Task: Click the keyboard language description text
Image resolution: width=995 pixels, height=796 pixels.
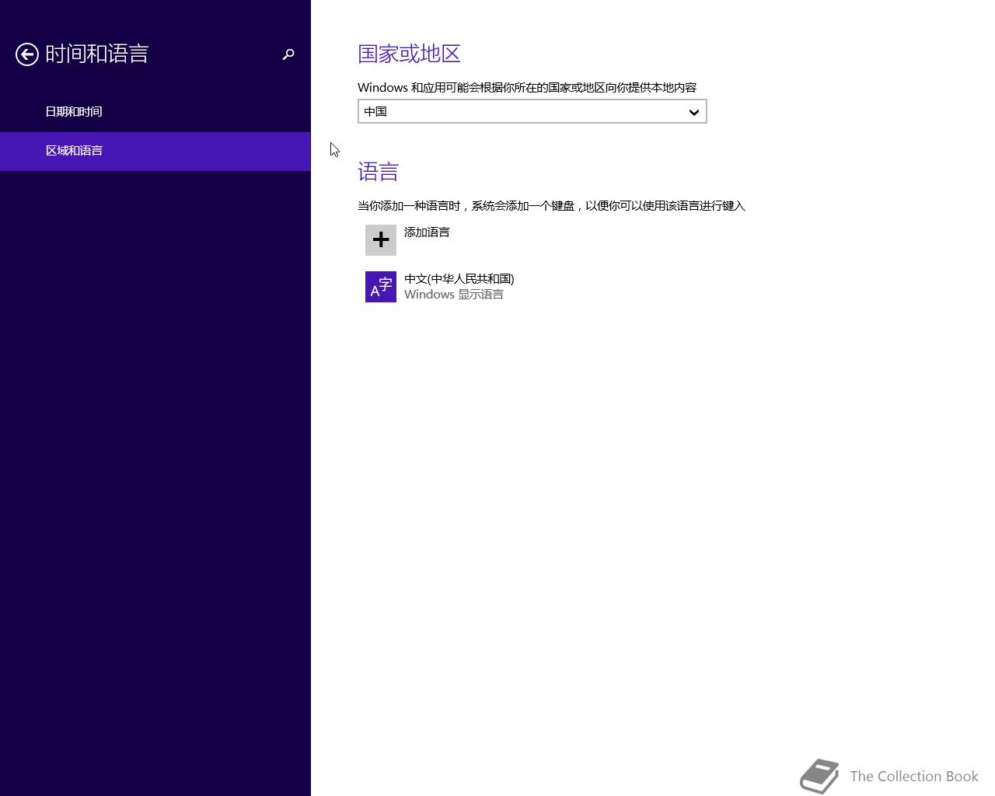Action: (x=551, y=206)
